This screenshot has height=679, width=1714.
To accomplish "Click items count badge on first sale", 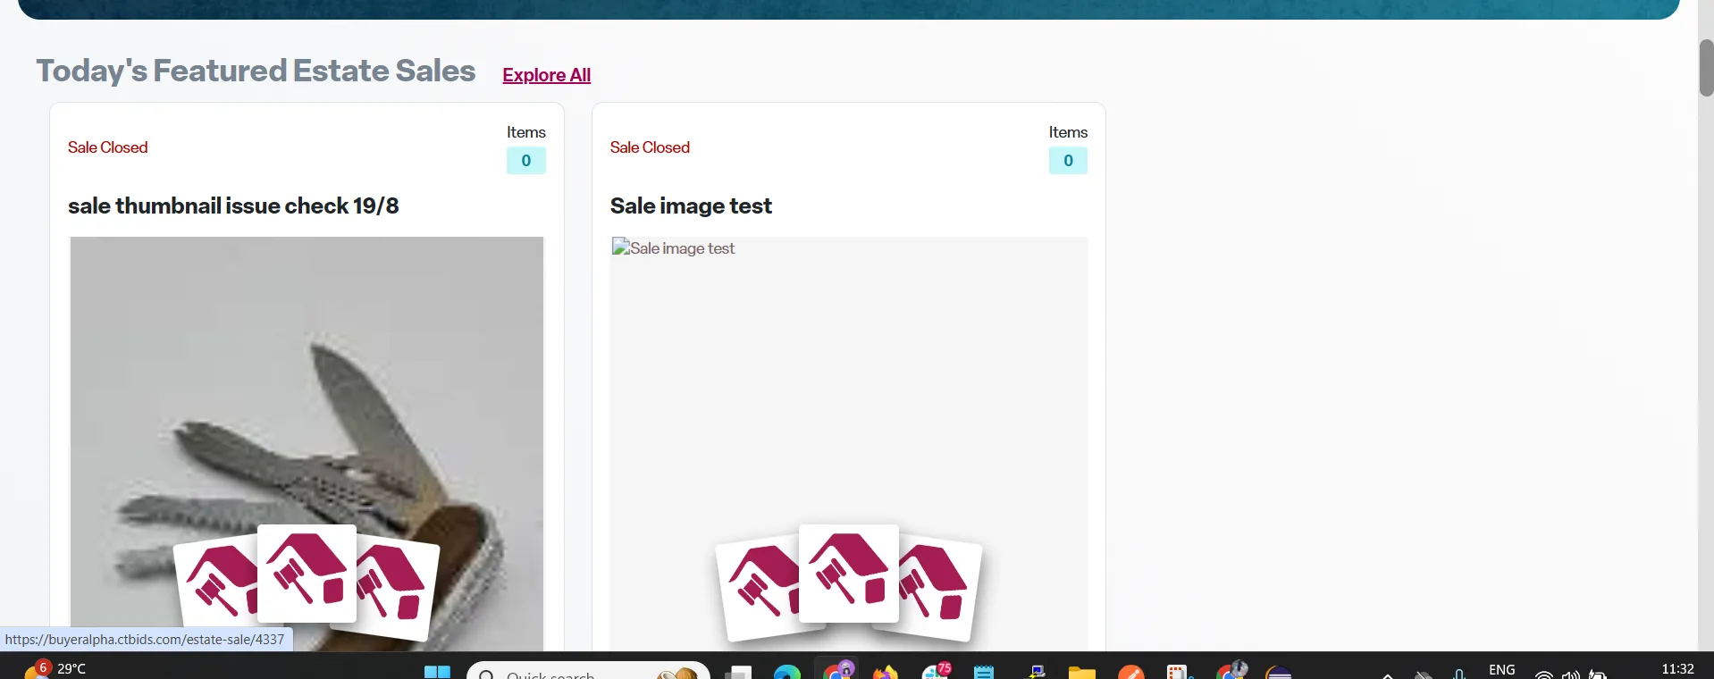I will tap(525, 161).
